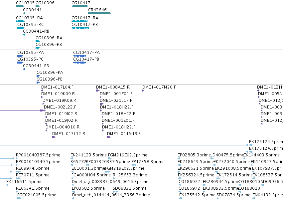This screenshot has width=283, height=200.
Task: Click the DME1-002L22.F read label
Action: tap(60, 107)
